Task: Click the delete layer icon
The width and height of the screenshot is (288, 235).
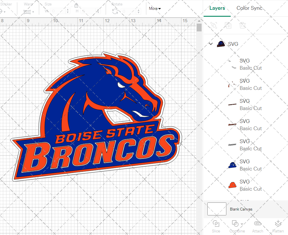Action: click(242, 25)
